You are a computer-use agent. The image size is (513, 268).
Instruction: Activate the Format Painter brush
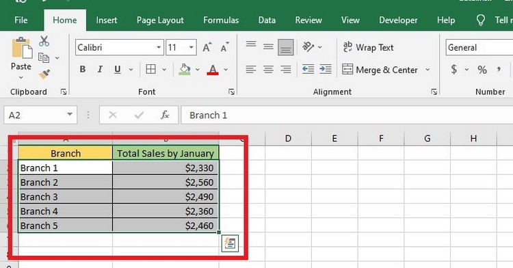pyautogui.click(x=44, y=75)
